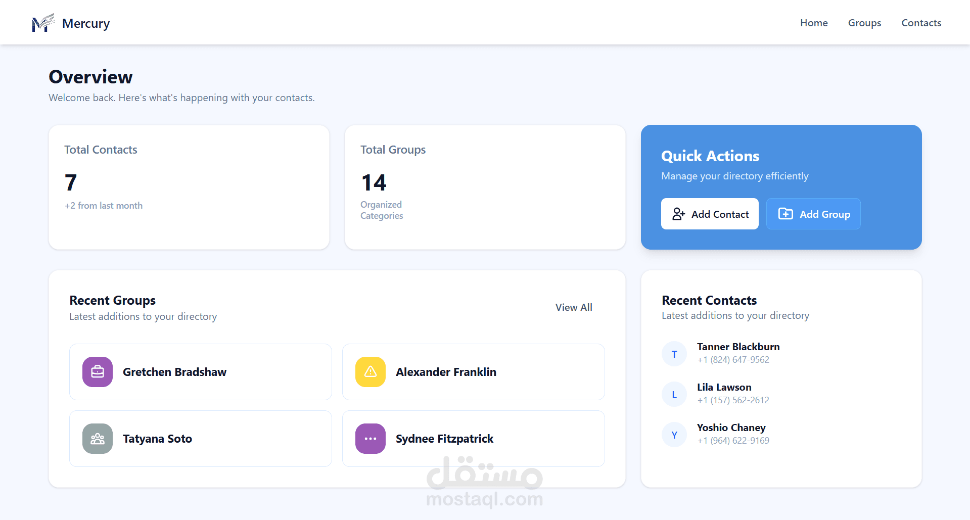Open the Sydnee Fitzpatrick group card
The height and width of the screenshot is (520, 970).
[474, 439]
